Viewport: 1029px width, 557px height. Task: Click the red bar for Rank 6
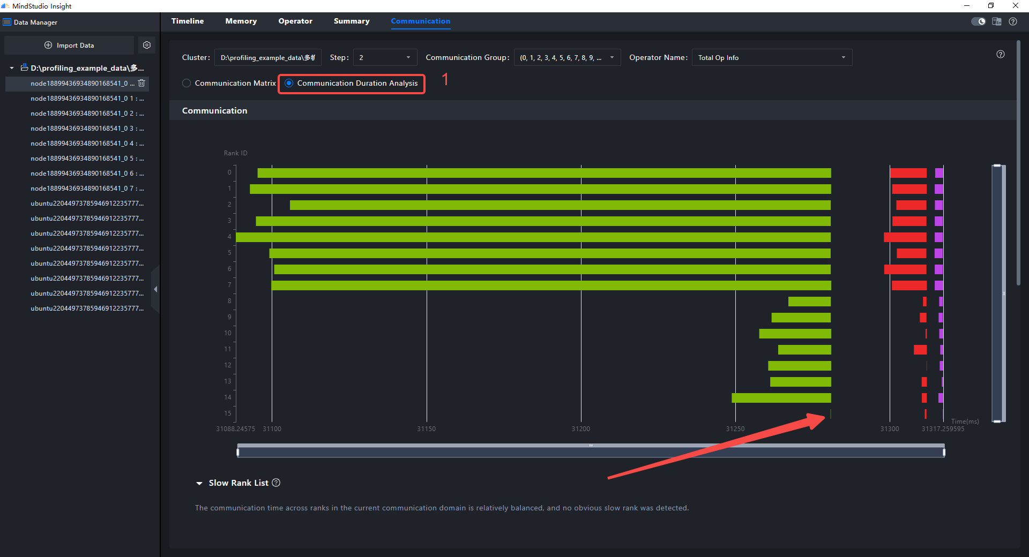tap(905, 269)
